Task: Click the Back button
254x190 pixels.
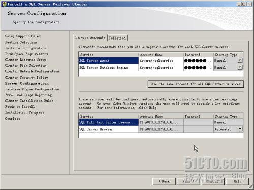Action: point(164,181)
